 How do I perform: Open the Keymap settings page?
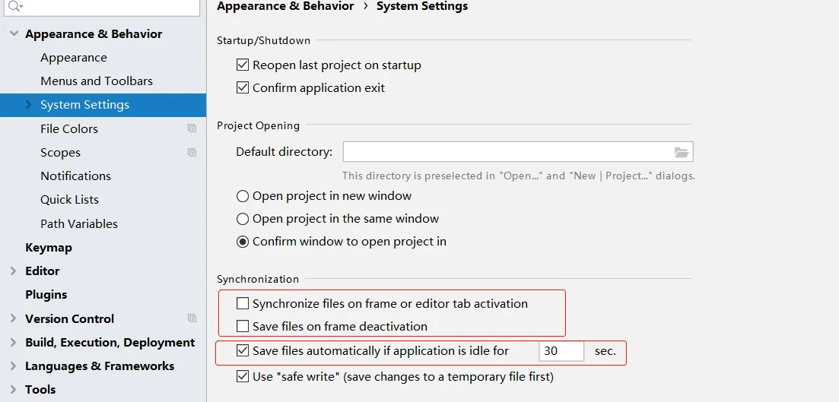pos(49,248)
